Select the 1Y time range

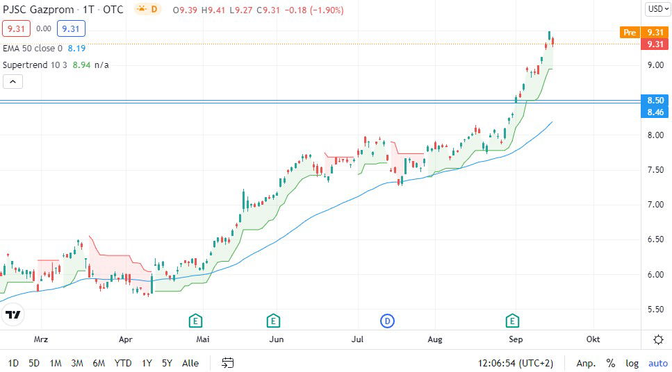click(x=147, y=363)
